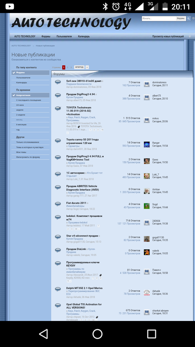Screen dimensions: 195x347
Task: Click AUTO TECHNOLOGY header logo
Action: pyautogui.click(x=71, y=23)
